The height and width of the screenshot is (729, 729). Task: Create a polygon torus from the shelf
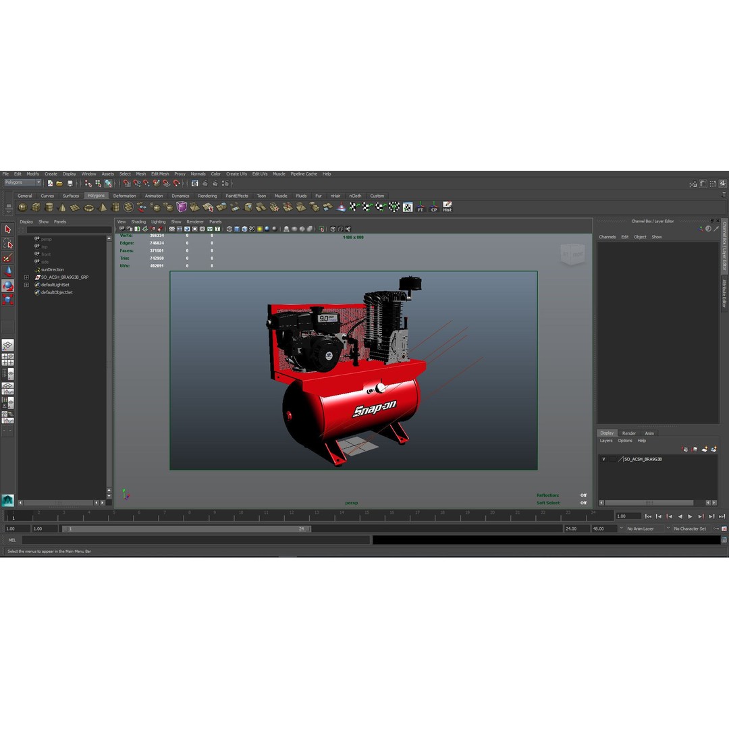tap(88, 207)
